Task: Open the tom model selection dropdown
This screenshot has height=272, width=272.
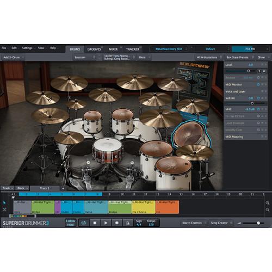Action: pos(119,57)
